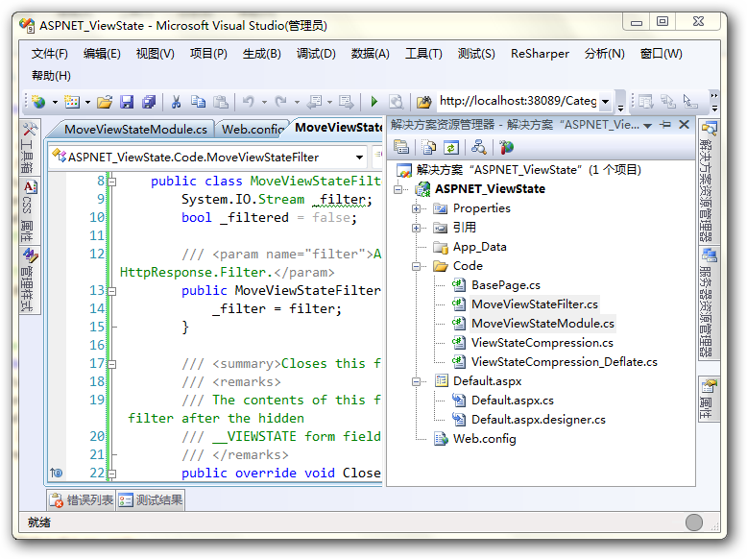Image resolution: width=747 pixels, height=559 pixels.
Task: Click the Undo arrow icon
Action: pyautogui.click(x=249, y=102)
